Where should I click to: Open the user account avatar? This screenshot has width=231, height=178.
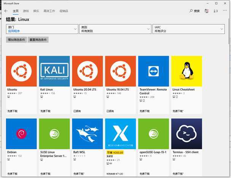pyautogui.click(x=207, y=11)
